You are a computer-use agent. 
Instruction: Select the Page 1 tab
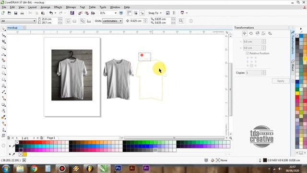[x=51, y=138]
